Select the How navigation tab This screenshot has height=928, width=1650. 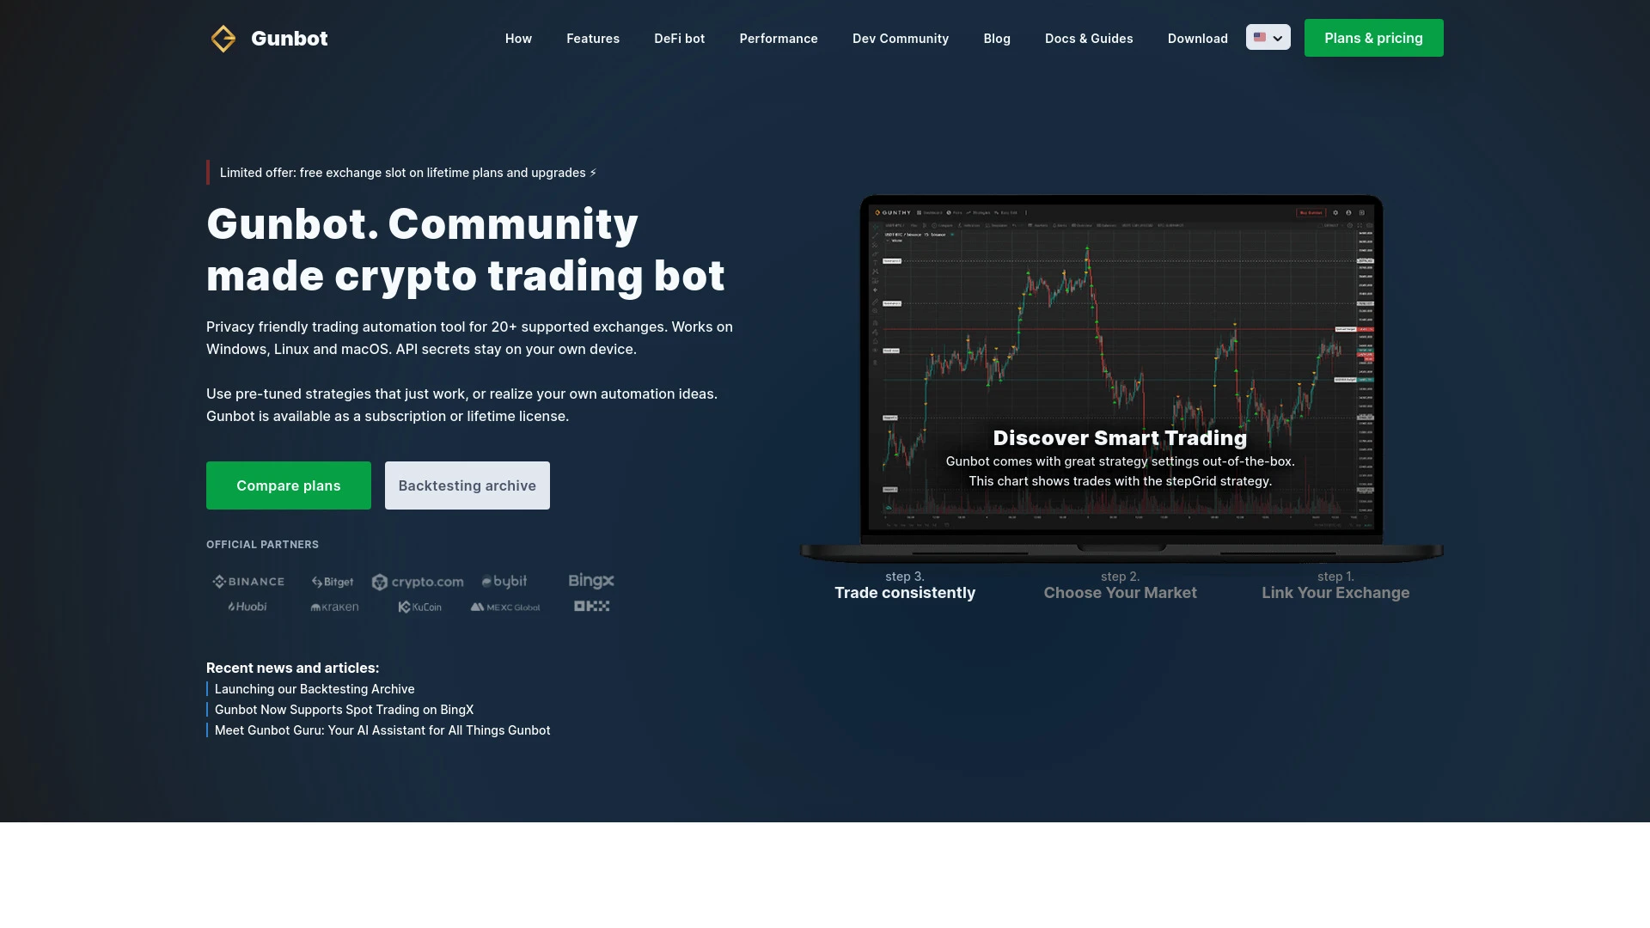click(x=518, y=38)
